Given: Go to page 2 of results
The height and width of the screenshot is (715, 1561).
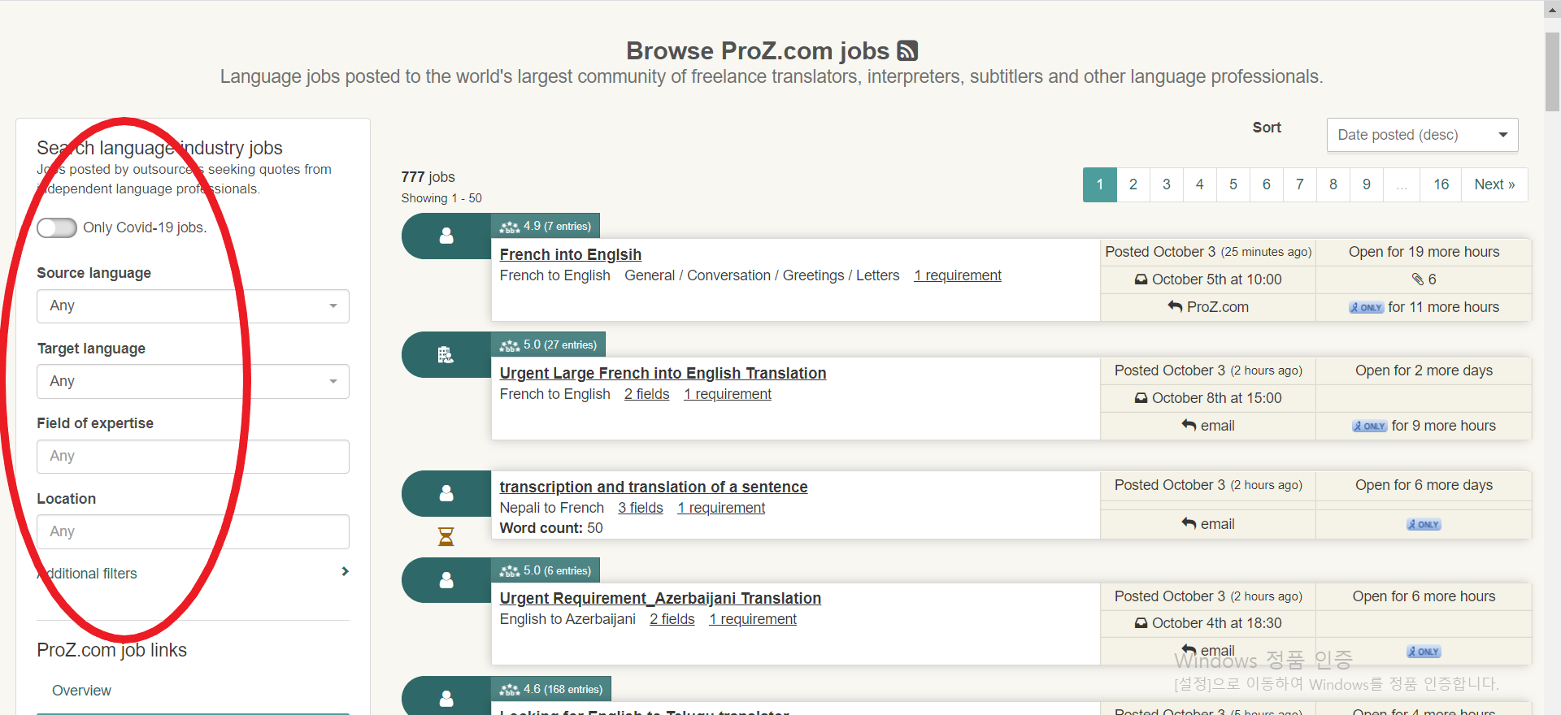Looking at the screenshot, I should pyautogui.click(x=1133, y=185).
